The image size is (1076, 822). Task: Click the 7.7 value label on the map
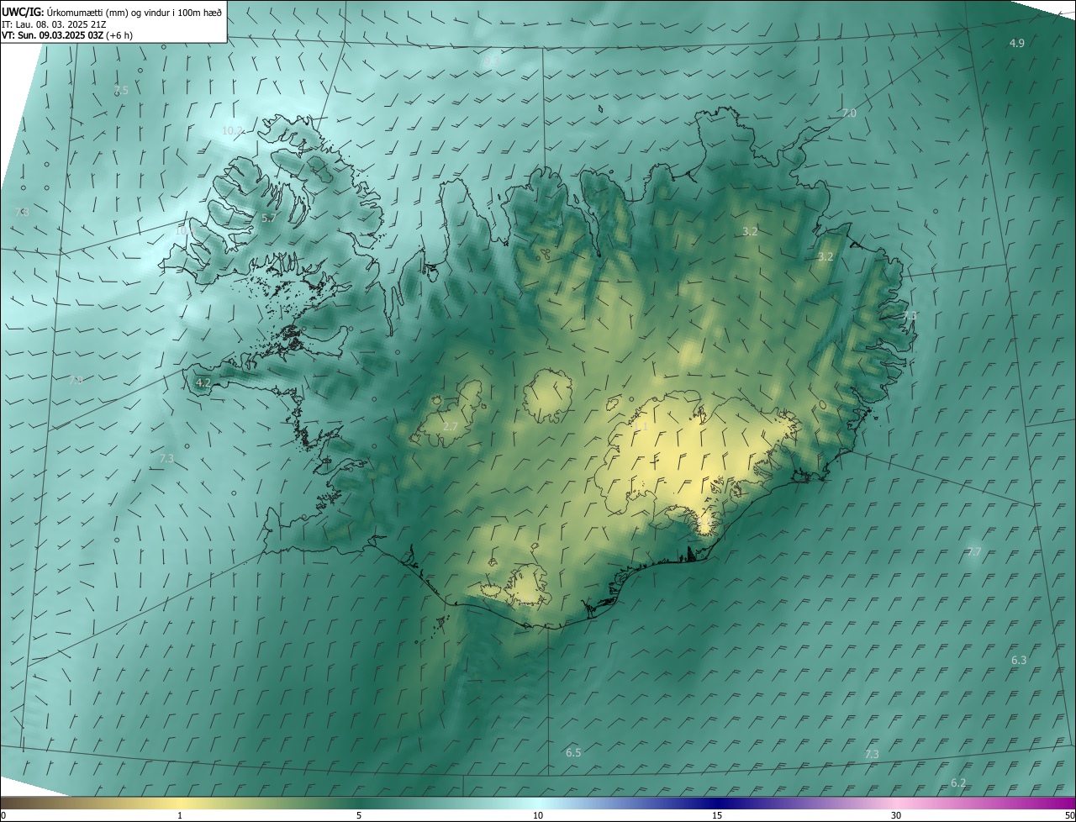(974, 552)
